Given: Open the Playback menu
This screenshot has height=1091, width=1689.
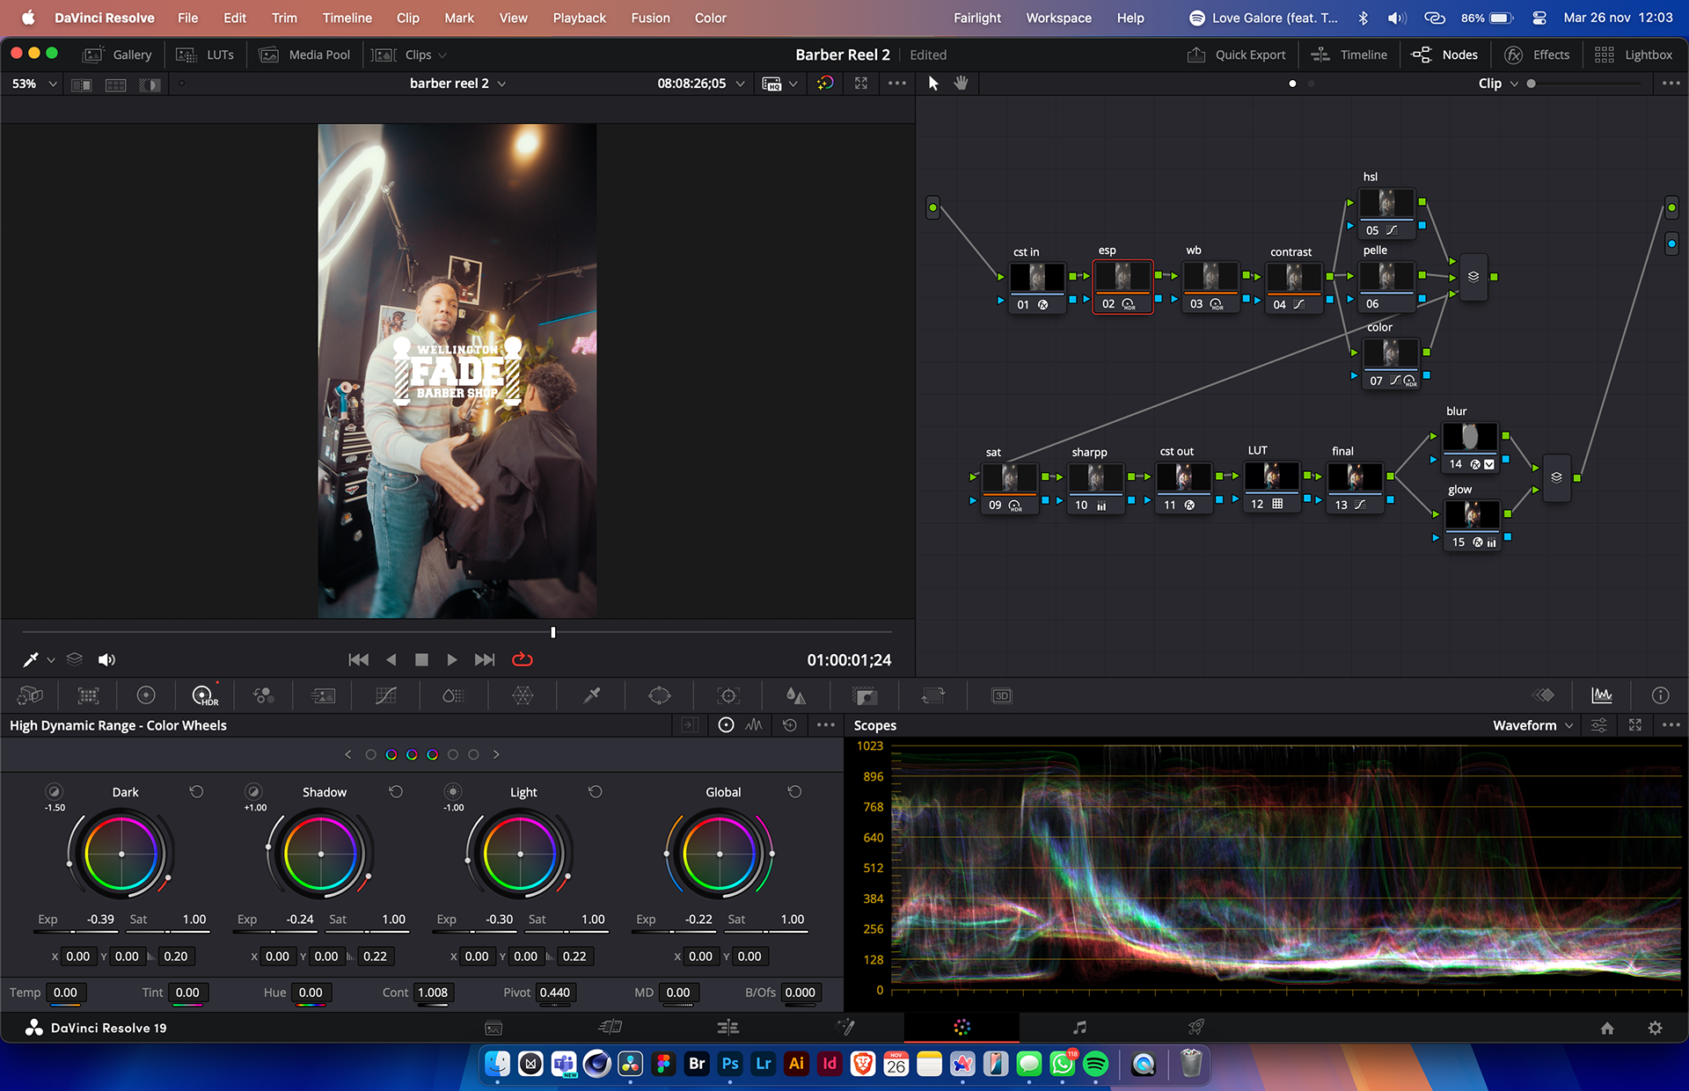Looking at the screenshot, I should pyautogui.click(x=580, y=18).
